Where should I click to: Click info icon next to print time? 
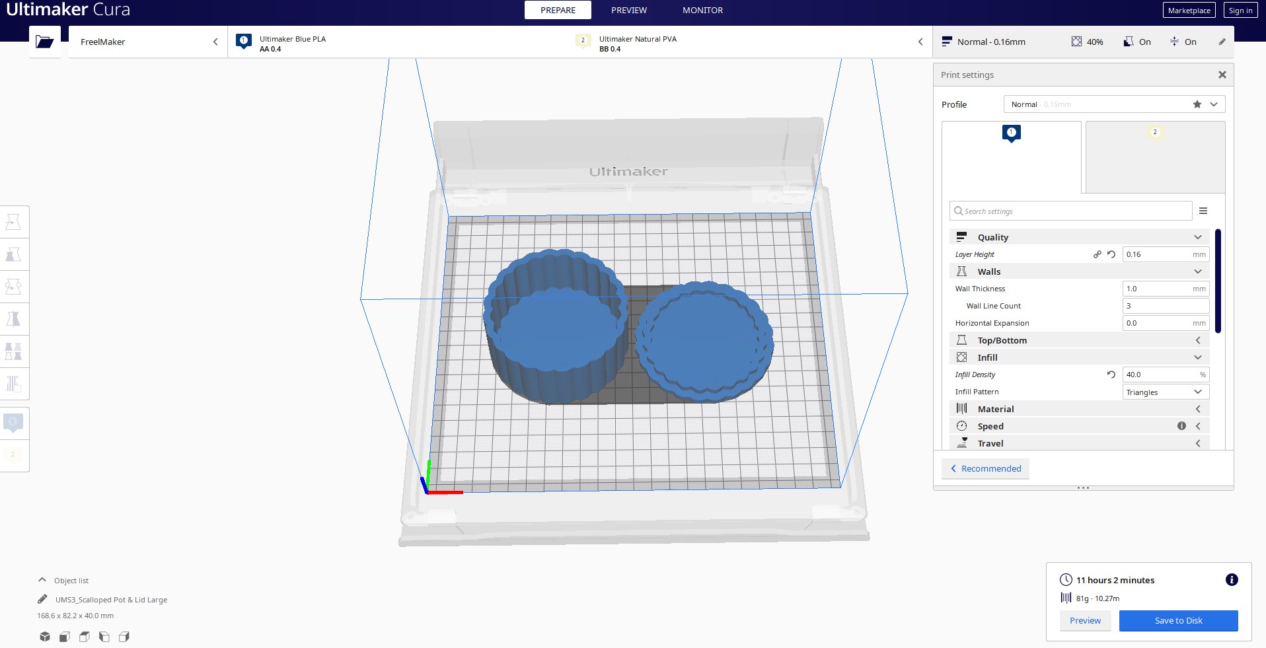tap(1232, 580)
